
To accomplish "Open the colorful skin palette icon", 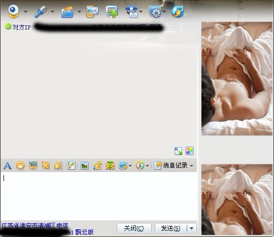I will tap(189, 151).
